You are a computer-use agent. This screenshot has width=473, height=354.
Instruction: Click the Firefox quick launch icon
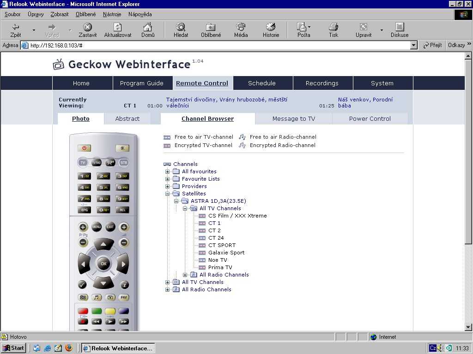pyautogui.click(x=69, y=348)
